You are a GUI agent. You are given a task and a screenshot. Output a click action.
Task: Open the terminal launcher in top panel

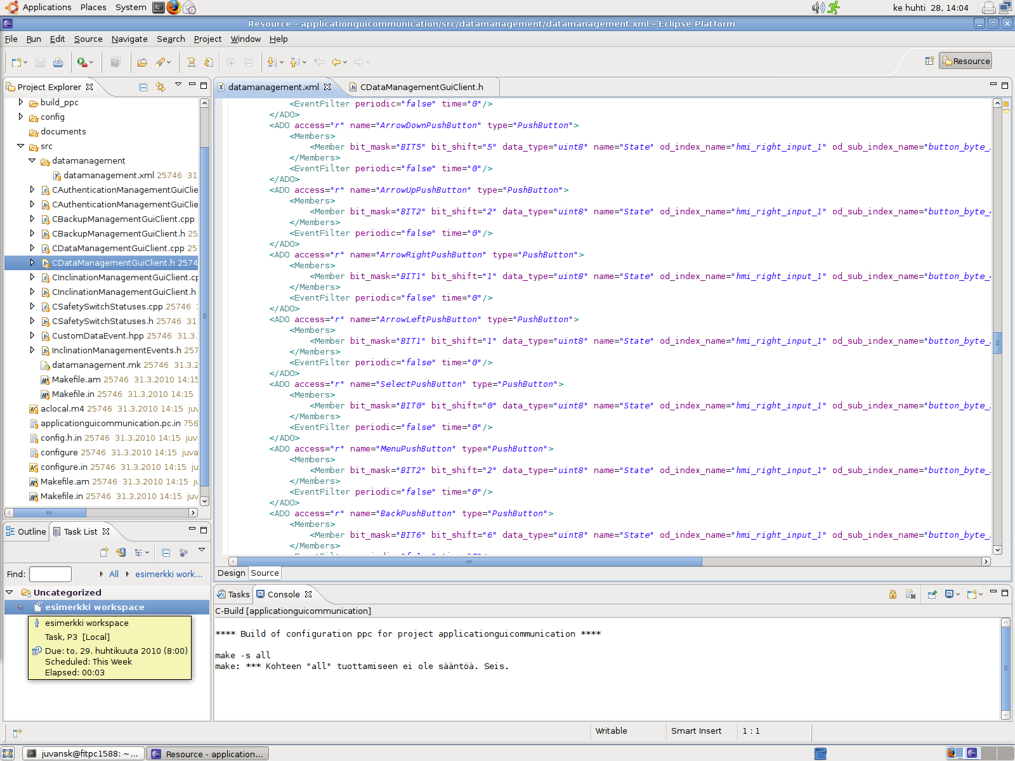click(x=158, y=8)
